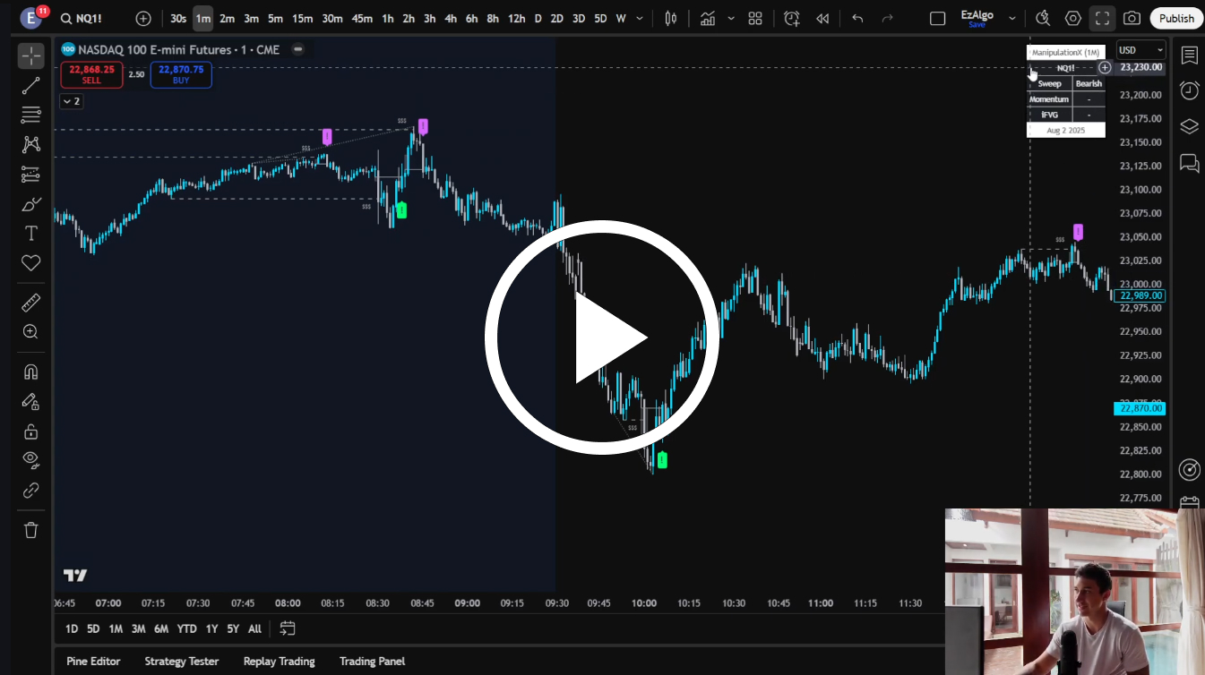The height and width of the screenshot is (675, 1205).
Task: Open the Pine Editor tab
Action: coord(93,661)
